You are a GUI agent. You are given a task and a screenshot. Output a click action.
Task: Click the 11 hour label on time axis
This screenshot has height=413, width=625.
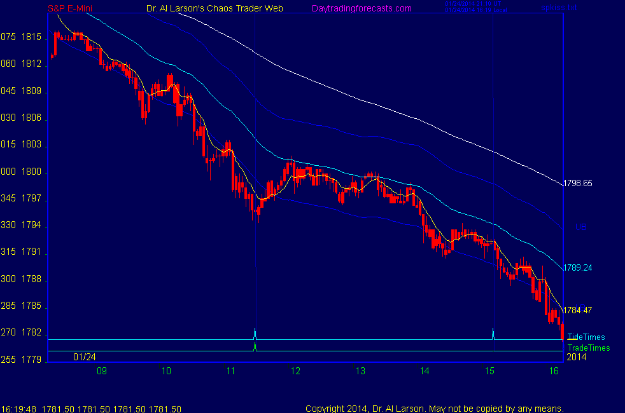pos(231,371)
